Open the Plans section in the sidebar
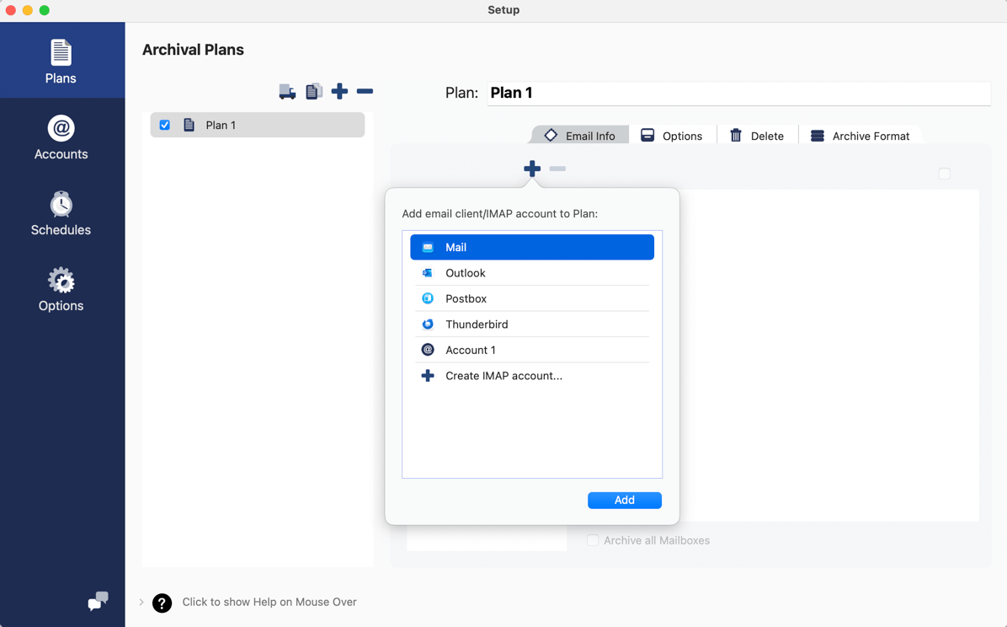Image resolution: width=1007 pixels, height=627 pixels. (60, 60)
